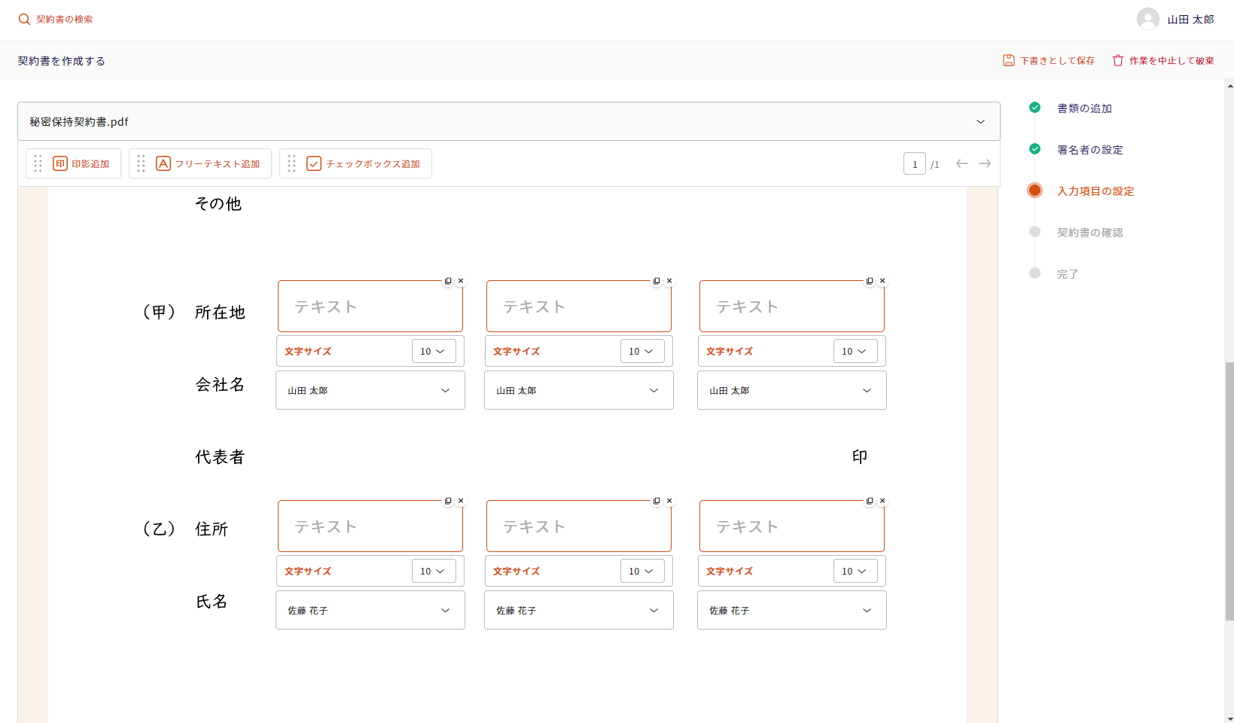This screenshot has height=723, width=1234.
Task: Click the チェックボックス追加 checkbox icon
Action: 314,163
